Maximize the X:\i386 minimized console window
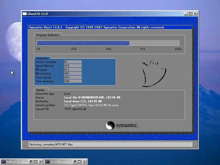 pyautogui.click(x=79, y=162)
